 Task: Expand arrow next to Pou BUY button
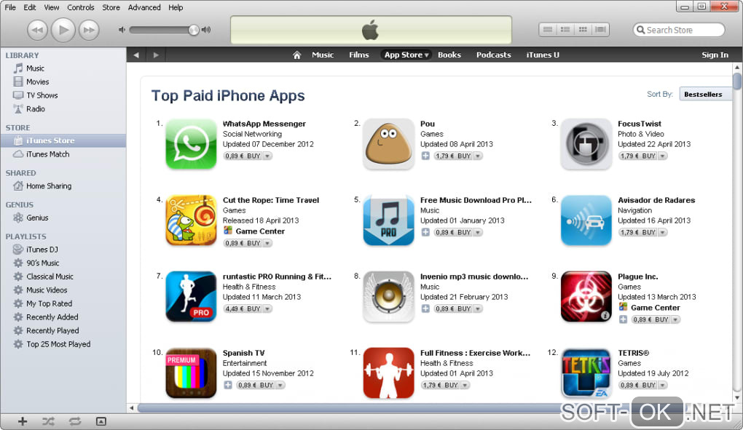tap(478, 156)
